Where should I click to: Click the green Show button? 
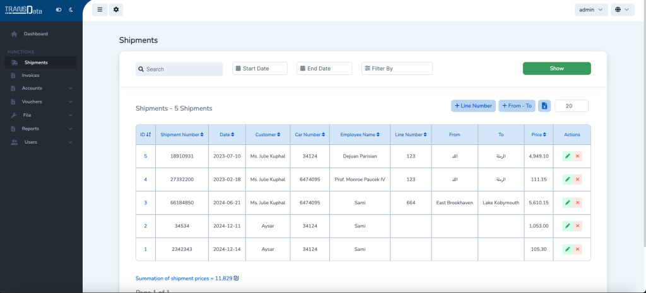(556, 68)
